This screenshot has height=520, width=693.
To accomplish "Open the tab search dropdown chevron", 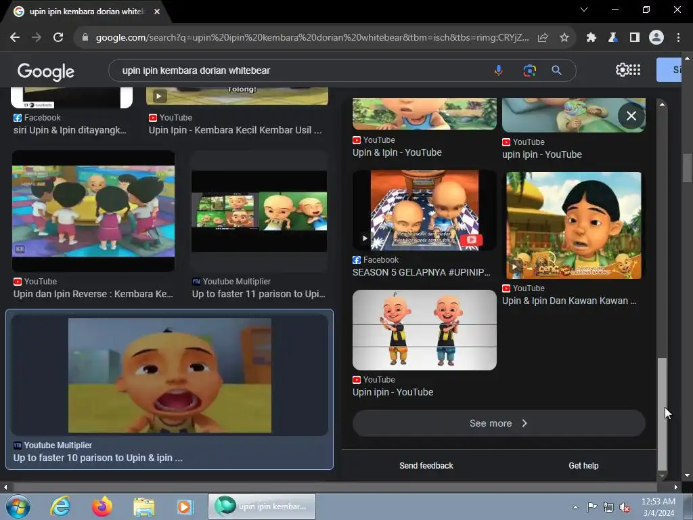I will (584, 9).
